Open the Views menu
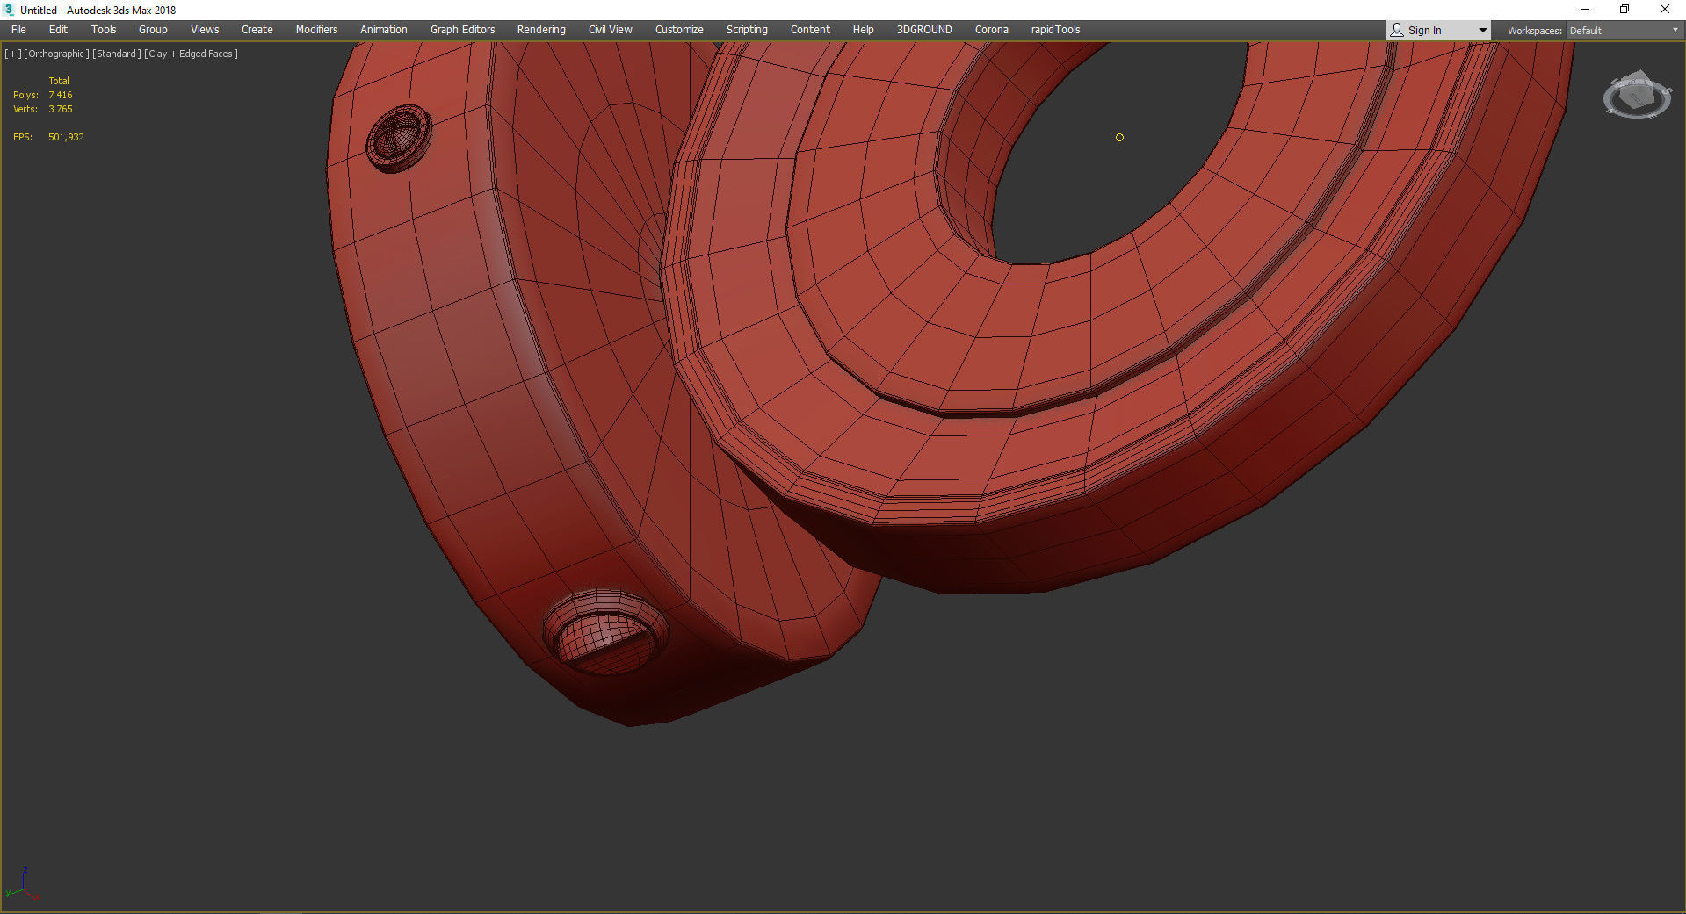This screenshot has width=1686, height=914. tap(205, 30)
